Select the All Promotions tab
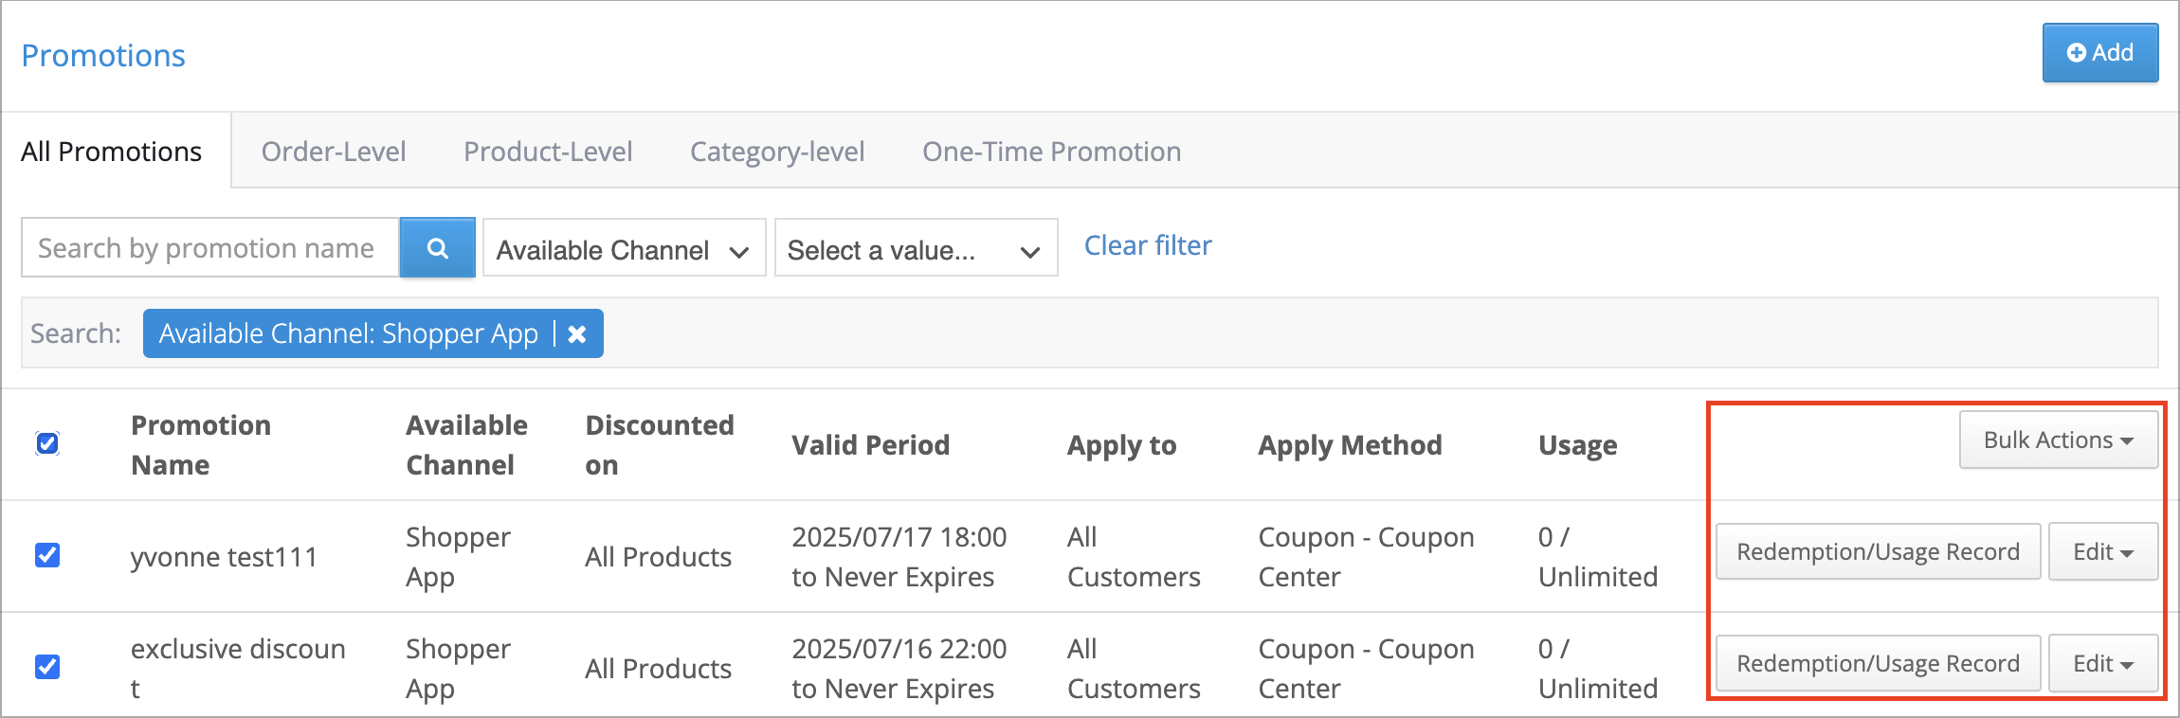The height and width of the screenshot is (718, 2180). pyautogui.click(x=112, y=152)
